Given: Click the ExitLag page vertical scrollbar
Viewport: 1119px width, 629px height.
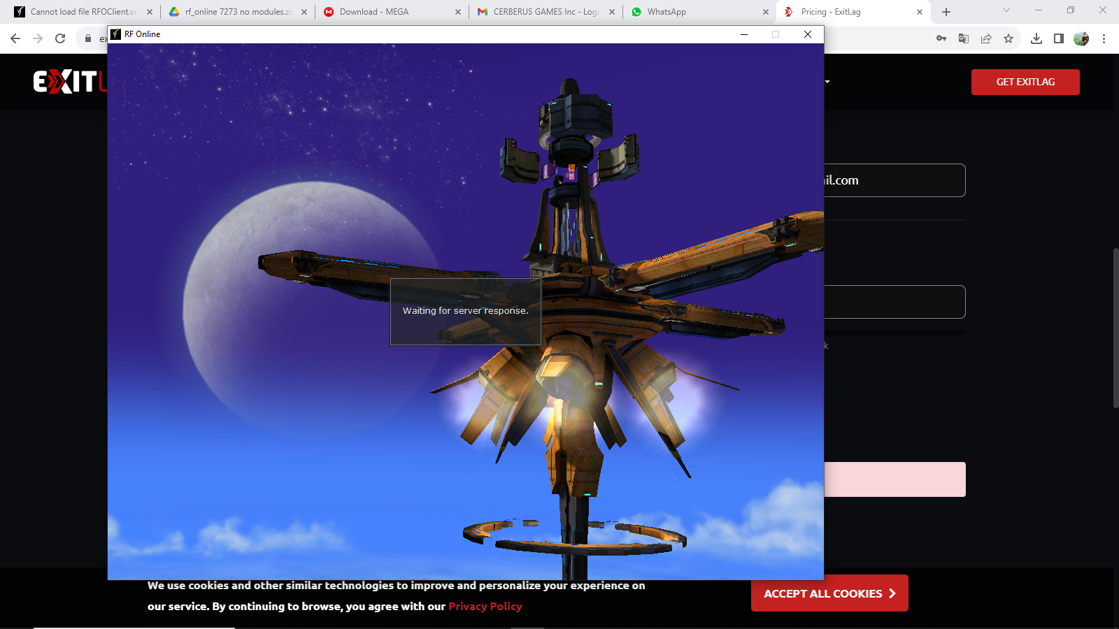Looking at the screenshot, I should pos(1116,328).
